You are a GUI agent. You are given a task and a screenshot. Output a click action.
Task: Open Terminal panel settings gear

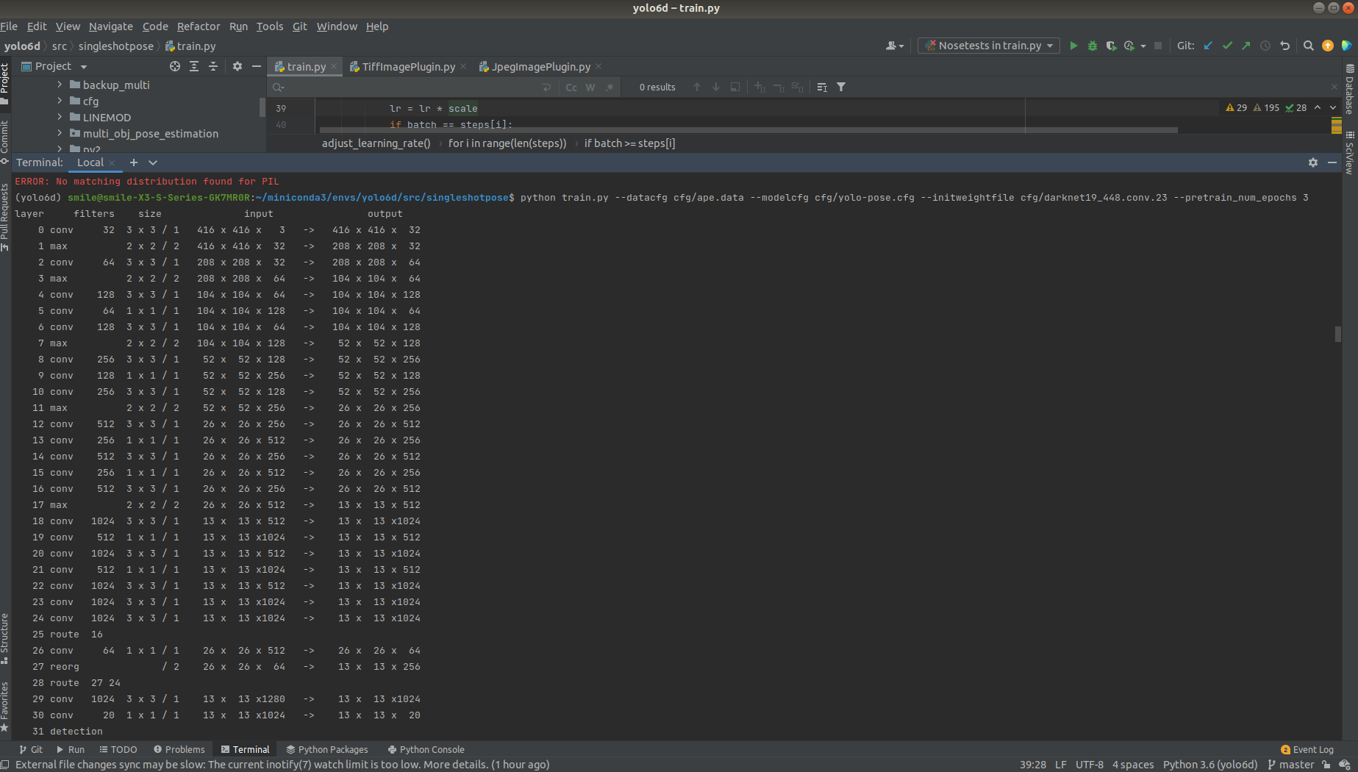1313,162
